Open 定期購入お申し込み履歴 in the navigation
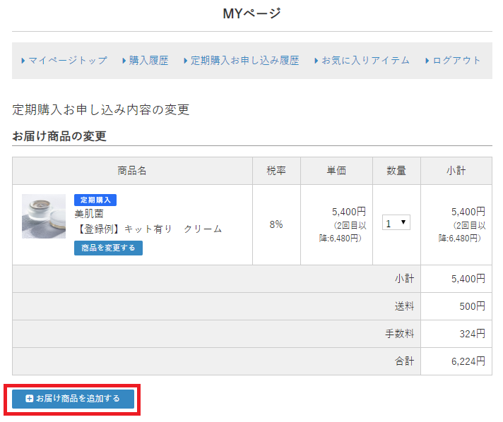503x422 pixels. [244, 61]
